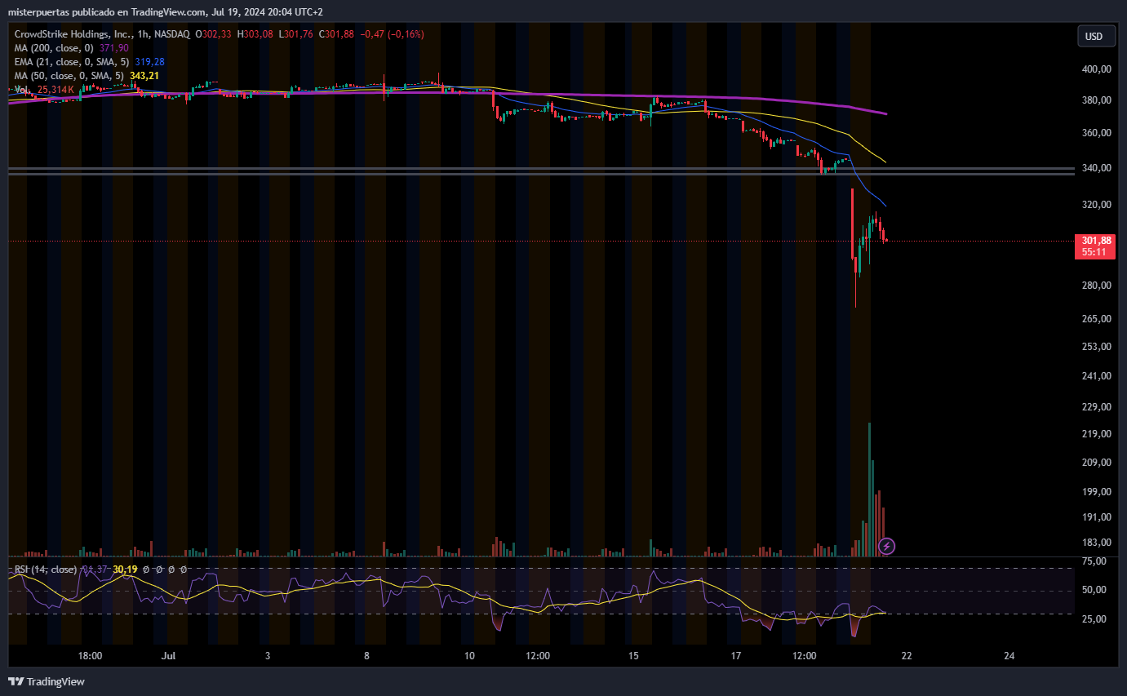Viewport: 1127px width, 696px height.
Task: Click the low price L301,76
Action: pyautogui.click(x=296, y=34)
